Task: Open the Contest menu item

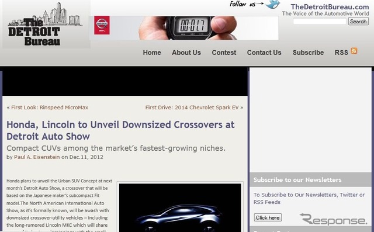Action: coord(224,53)
